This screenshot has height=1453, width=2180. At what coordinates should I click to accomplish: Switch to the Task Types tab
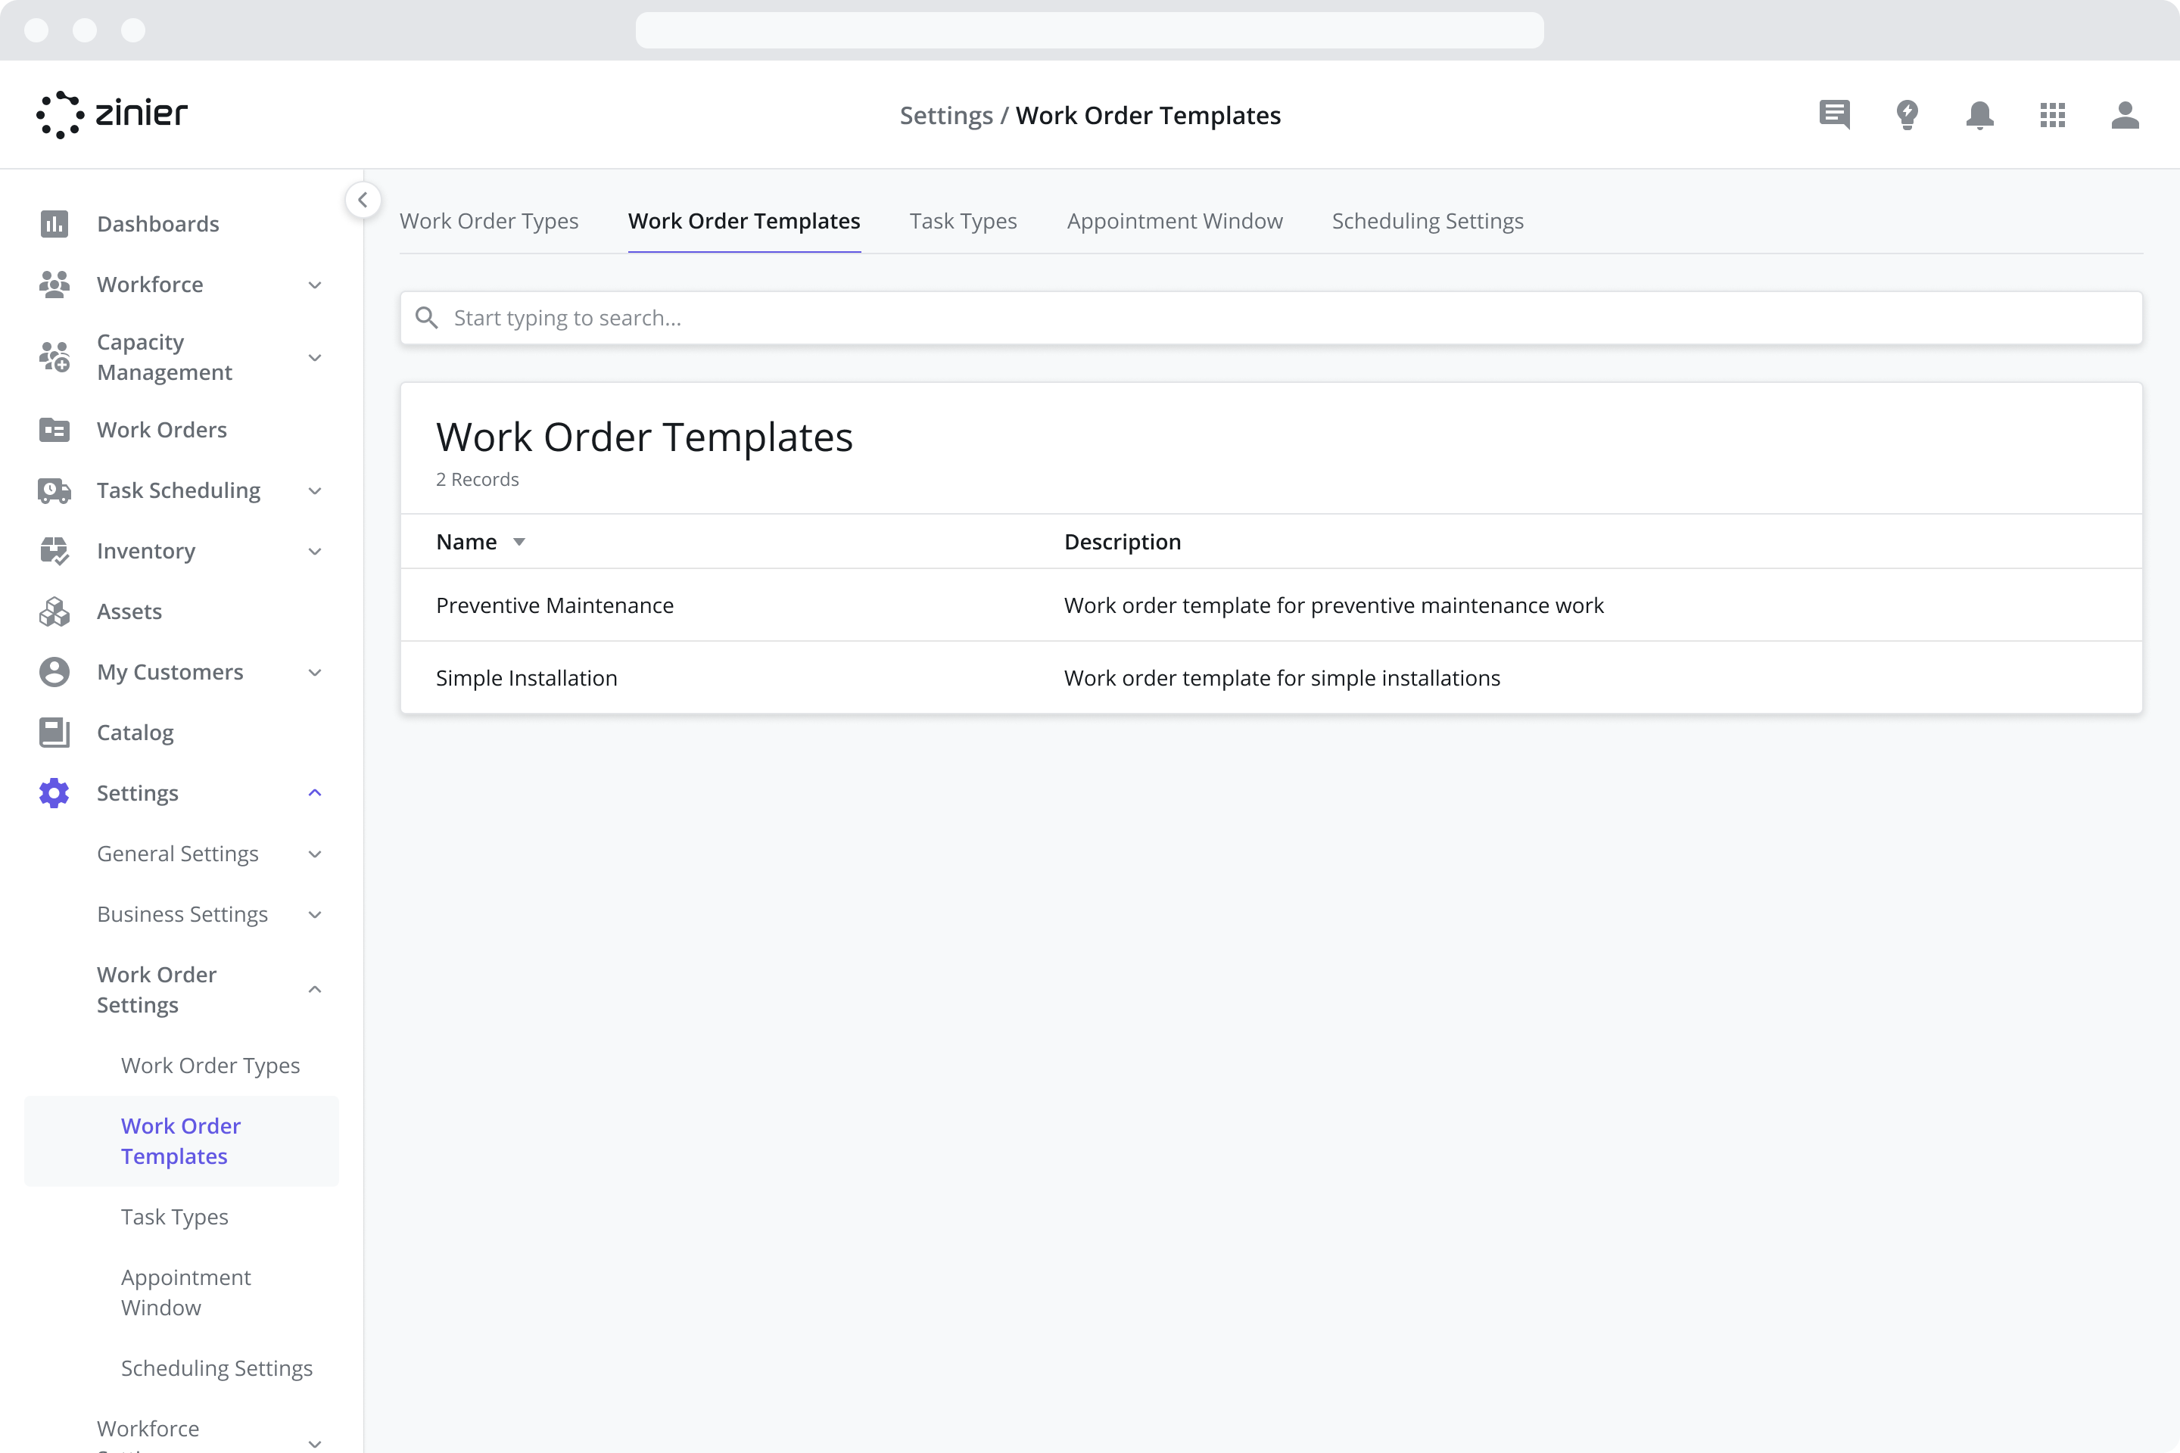tap(963, 220)
